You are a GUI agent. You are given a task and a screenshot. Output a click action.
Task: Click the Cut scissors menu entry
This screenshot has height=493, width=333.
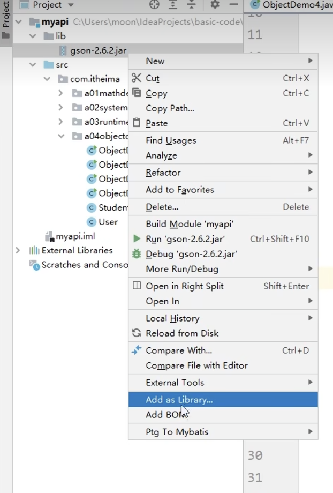point(153,78)
